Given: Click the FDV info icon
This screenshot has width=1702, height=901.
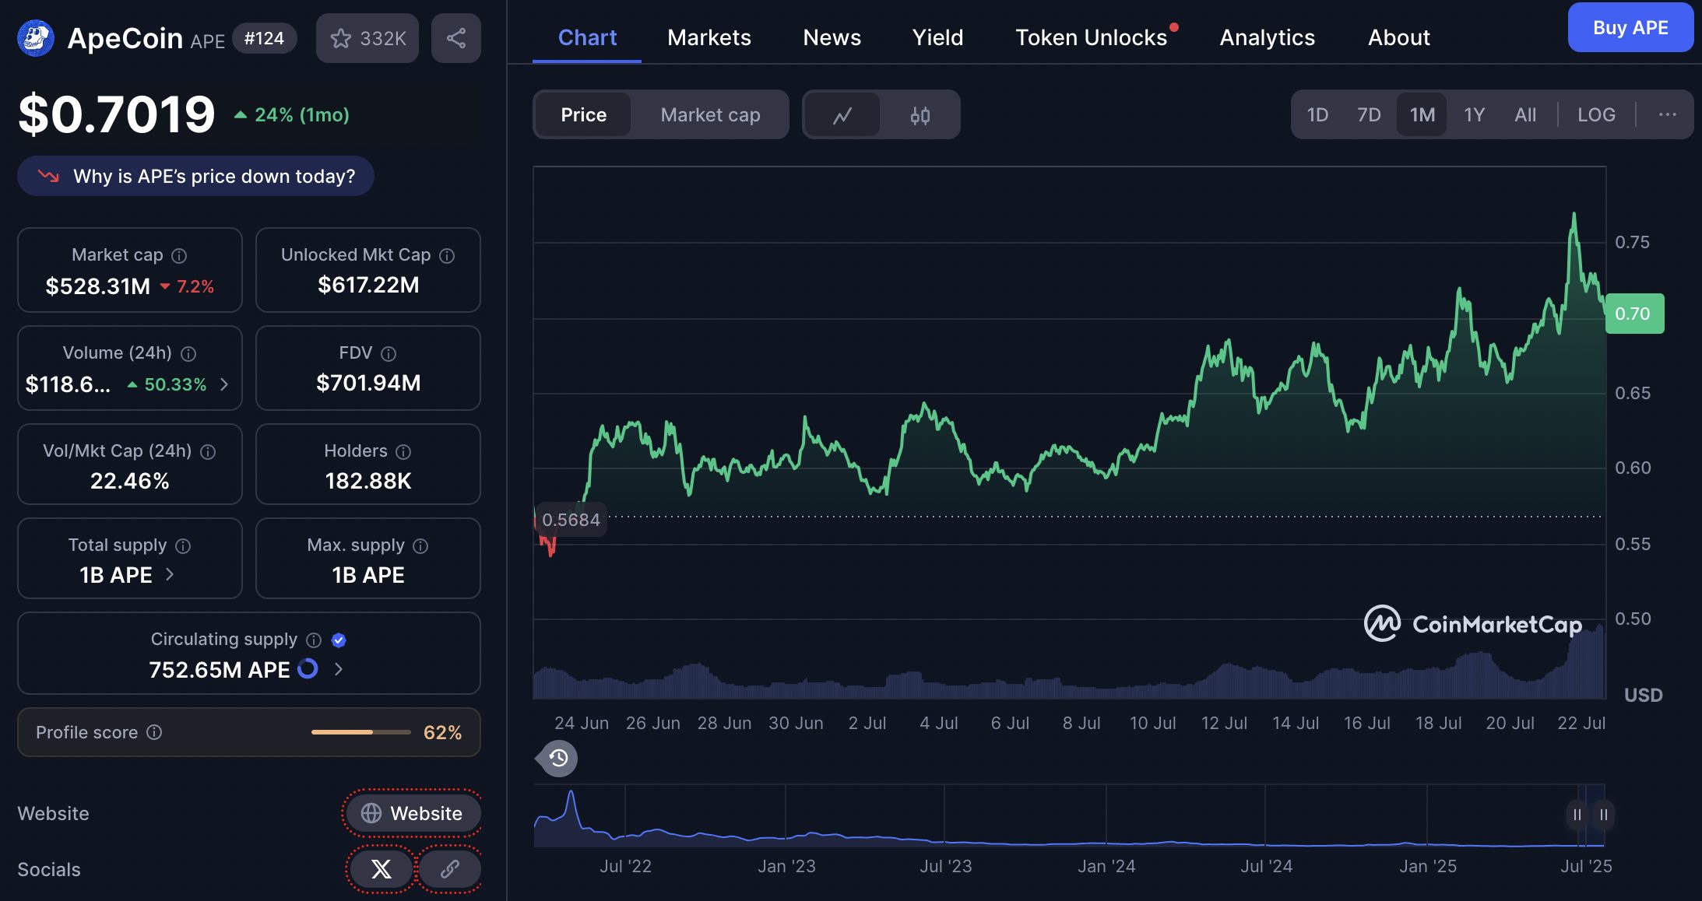Looking at the screenshot, I should coord(389,353).
